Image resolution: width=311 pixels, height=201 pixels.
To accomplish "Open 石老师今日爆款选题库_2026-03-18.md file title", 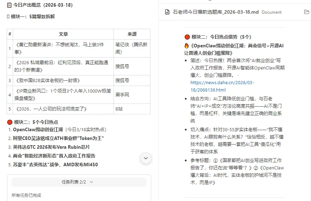I will (x=216, y=12).
